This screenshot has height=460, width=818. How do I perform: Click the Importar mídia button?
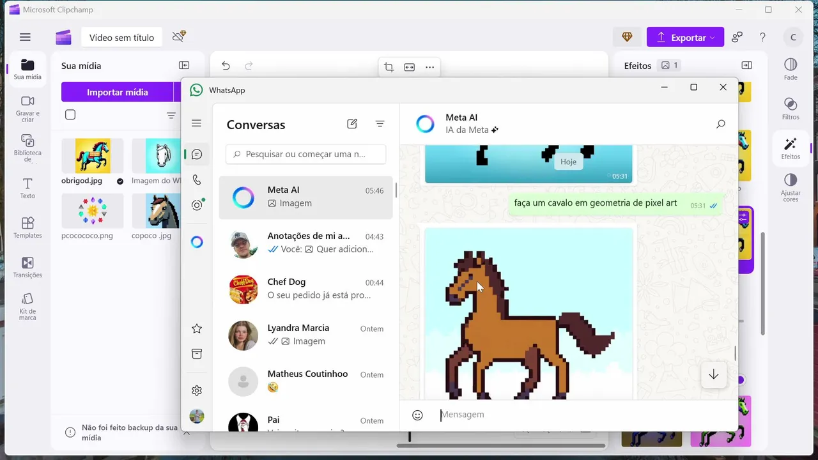coord(118,92)
